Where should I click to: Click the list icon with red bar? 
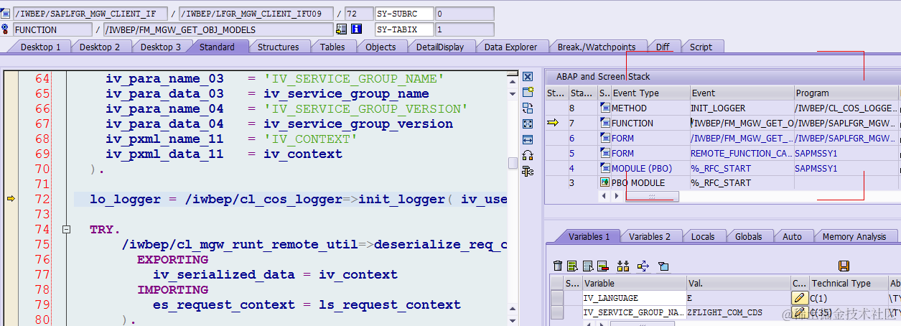602,266
